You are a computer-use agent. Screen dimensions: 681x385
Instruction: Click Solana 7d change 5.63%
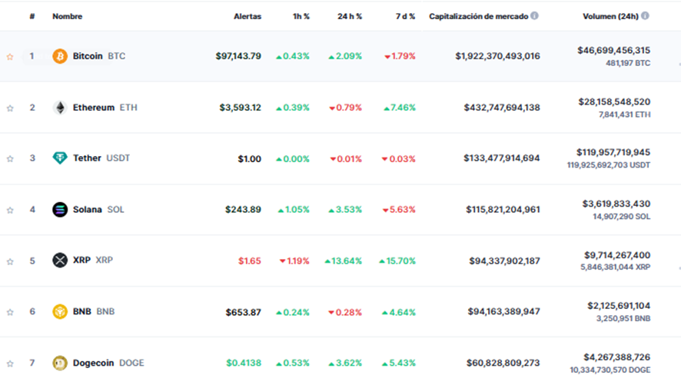[x=399, y=210]
